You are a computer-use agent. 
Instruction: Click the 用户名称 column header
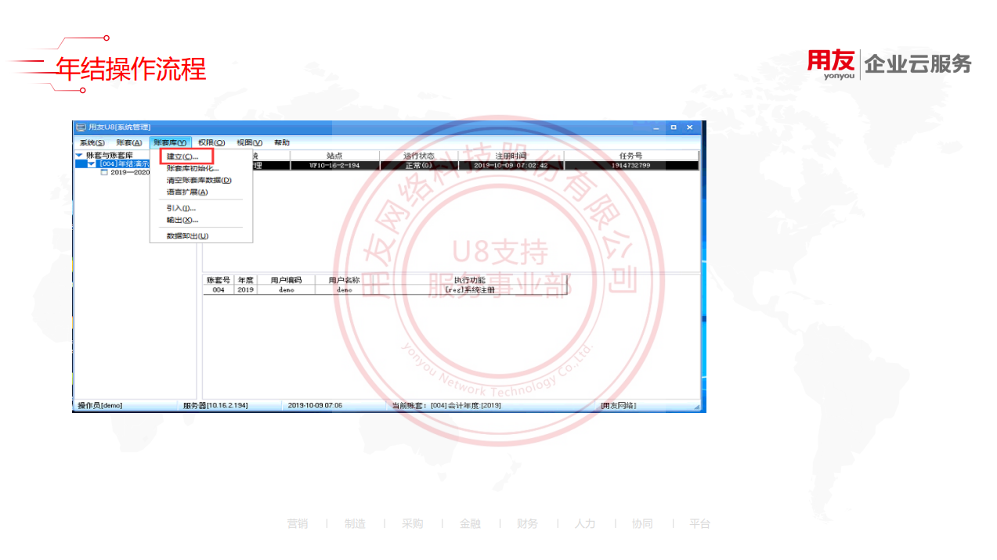344,280
